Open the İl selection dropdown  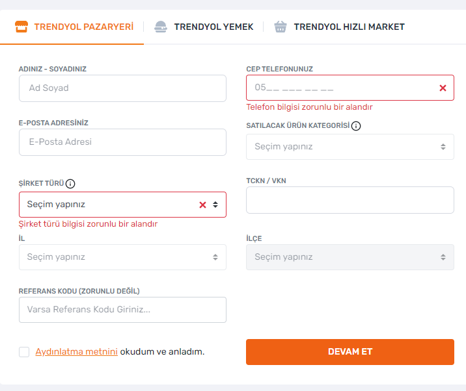pos(122,257)
